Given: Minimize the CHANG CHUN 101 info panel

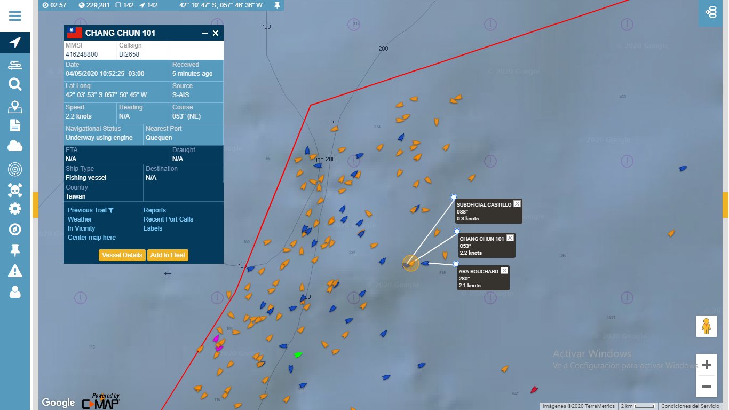Looking at the screenshot, I should (x=205, y=33).
